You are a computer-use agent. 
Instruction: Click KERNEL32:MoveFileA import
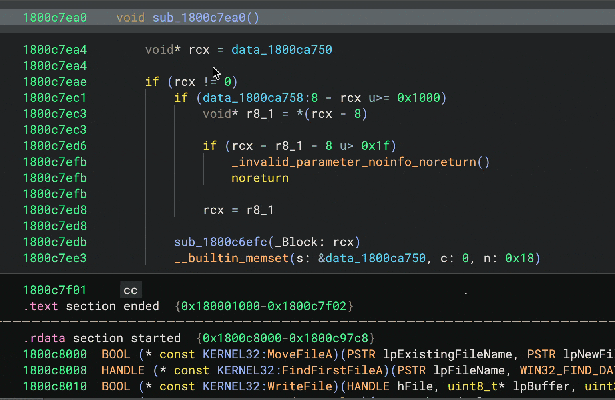tap(267, 354)
